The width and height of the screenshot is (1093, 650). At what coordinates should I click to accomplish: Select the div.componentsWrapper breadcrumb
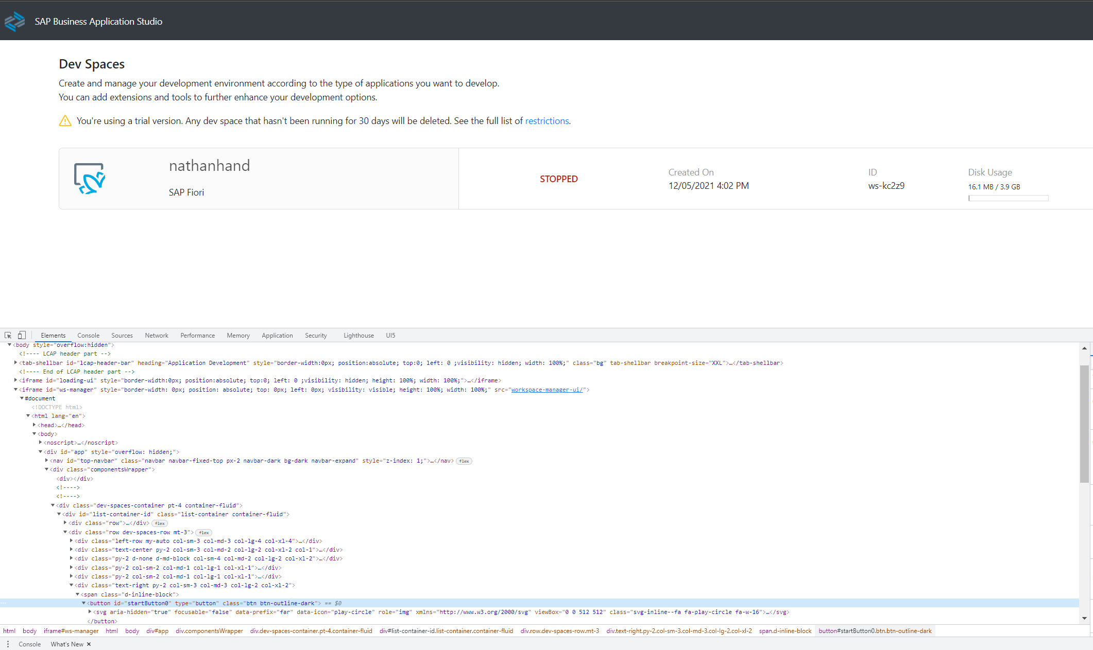(x=209, y=631)
